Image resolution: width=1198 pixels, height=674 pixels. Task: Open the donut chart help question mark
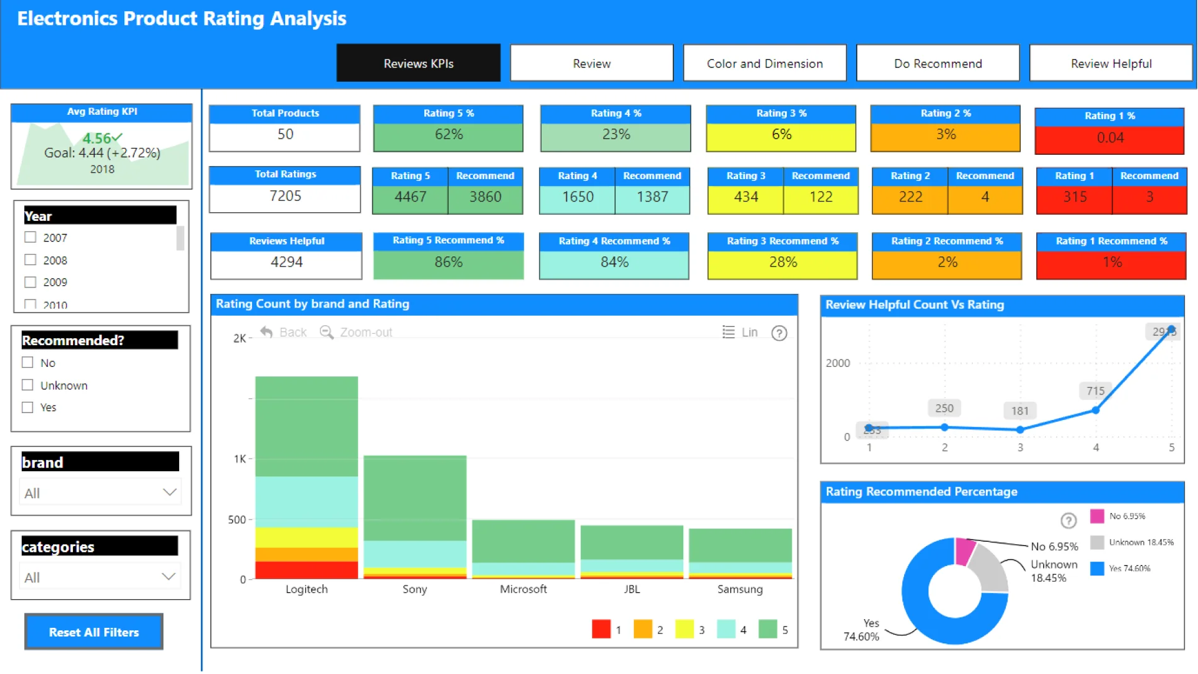1068,520
